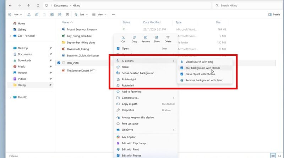Expand the OneDrive submenu

(x=146, y=130)
